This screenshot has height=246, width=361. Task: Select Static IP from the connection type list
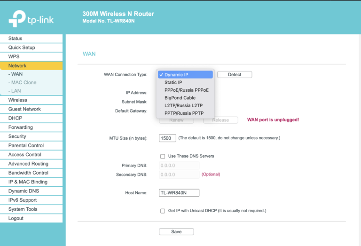[173, 82]
